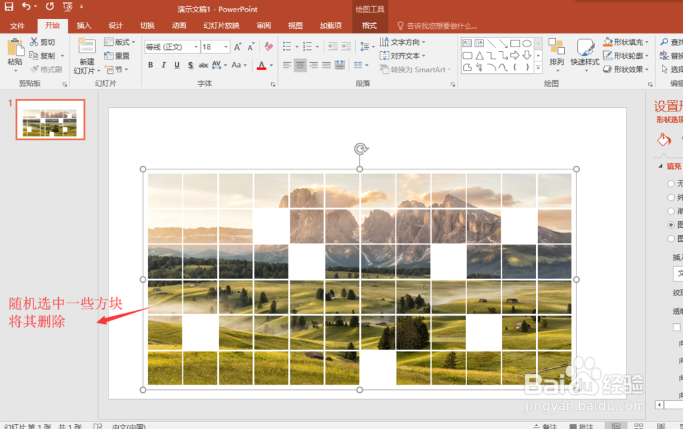This screenshot has height=429, width=683.
Task: Select the Oval shape in shapes gallery
Action: (x=527, y=43)
